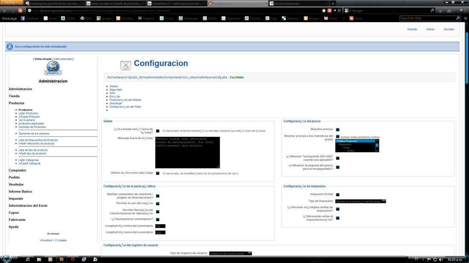The width and height of the screenshot is (469, 263).
Task: Toggle Permitir múltiples tarifas de impuestos checkbox
Action: coord(338,209)
